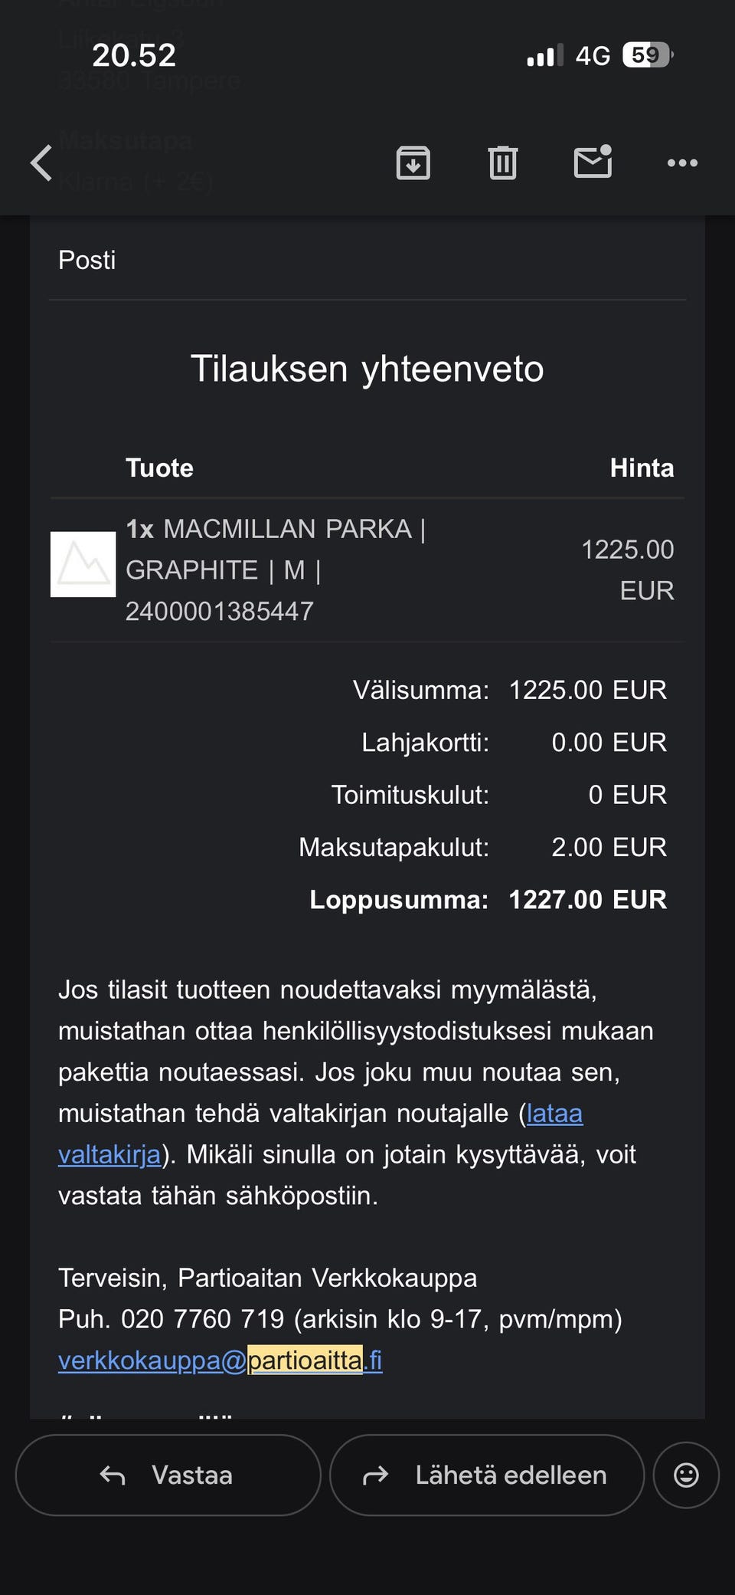Tap the MACMILLAN PARKA product name text
735x1595 pixels.
pyautogui.click(x=288, y=529)
